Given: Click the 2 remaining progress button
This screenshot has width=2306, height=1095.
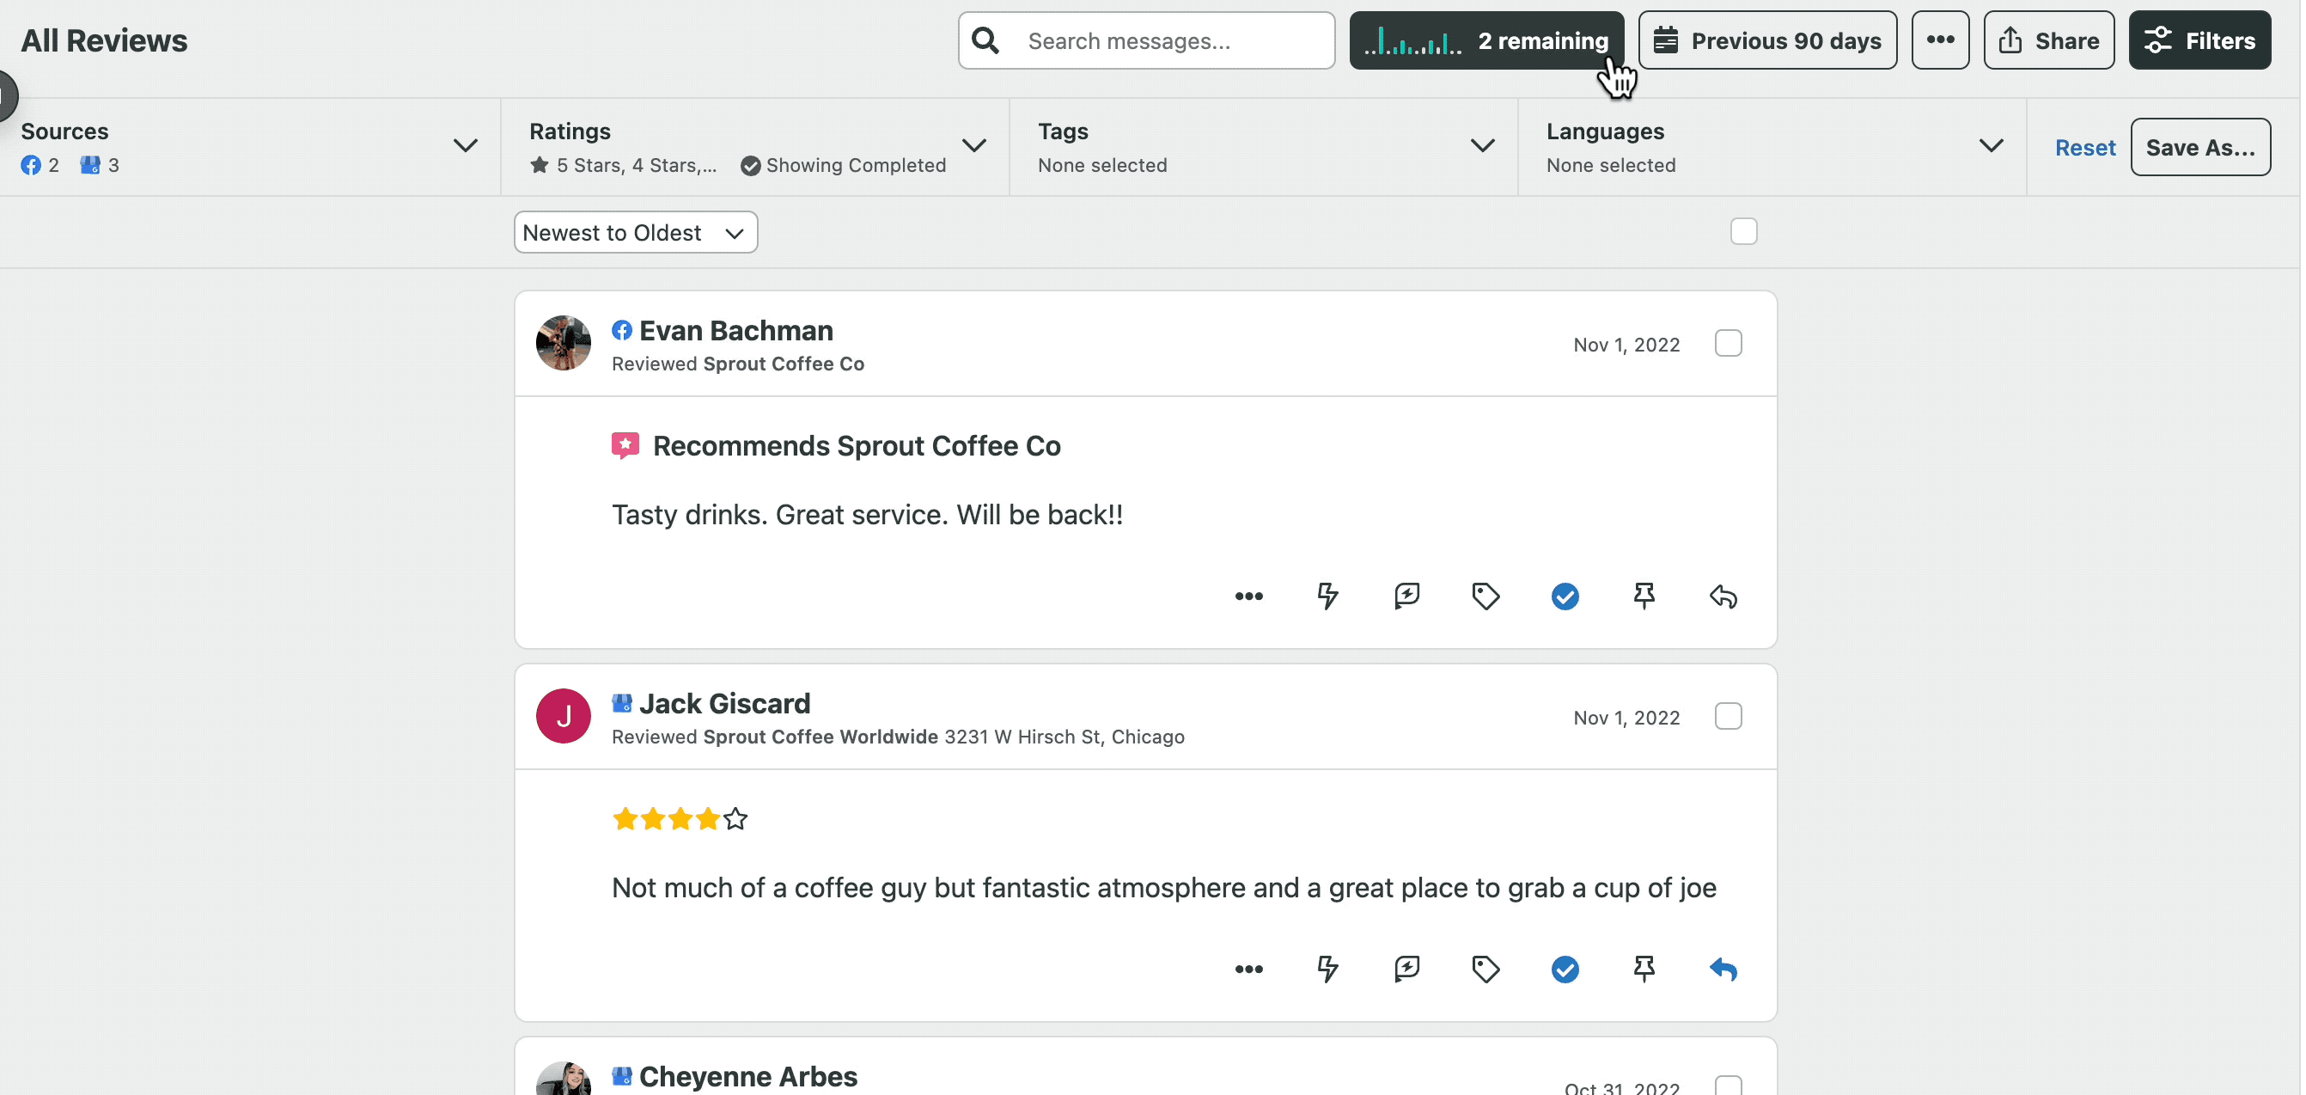Looking at the screenshot, I should click(1486, 40).
